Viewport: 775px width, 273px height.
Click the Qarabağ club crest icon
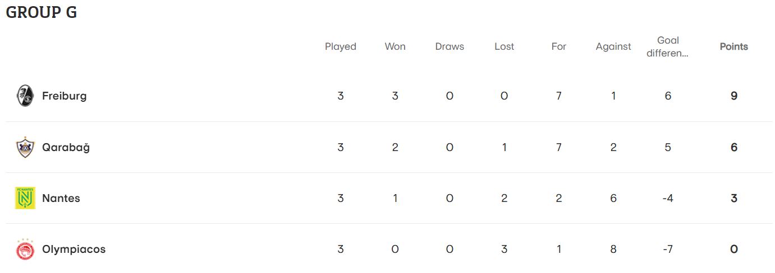pyautogui.click(x=25, y=147)
